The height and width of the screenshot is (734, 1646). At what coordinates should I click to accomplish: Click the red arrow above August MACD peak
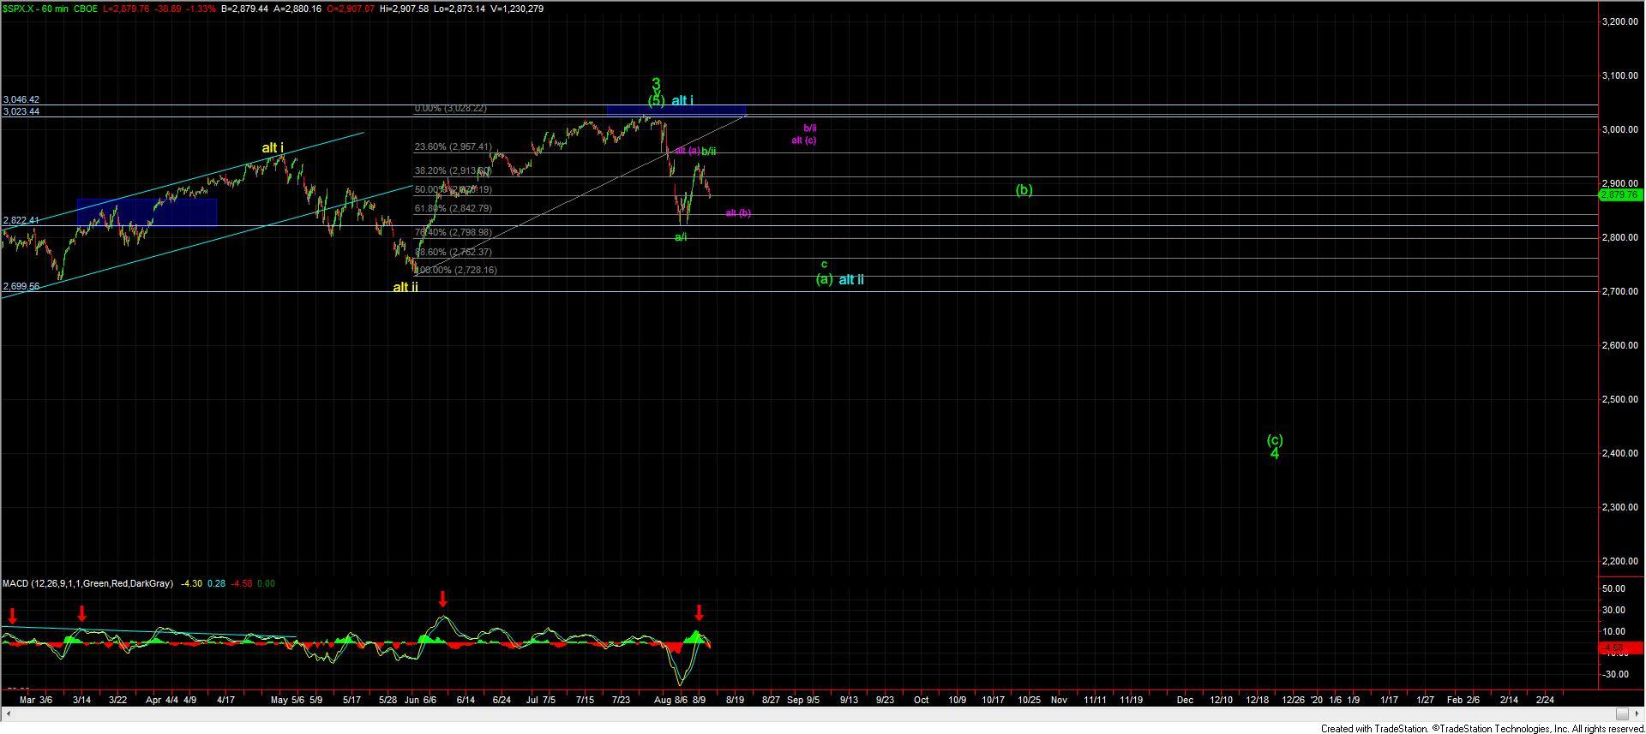pos(699,612)
